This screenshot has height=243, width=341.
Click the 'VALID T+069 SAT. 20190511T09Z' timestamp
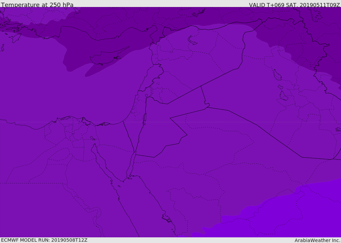294,5
